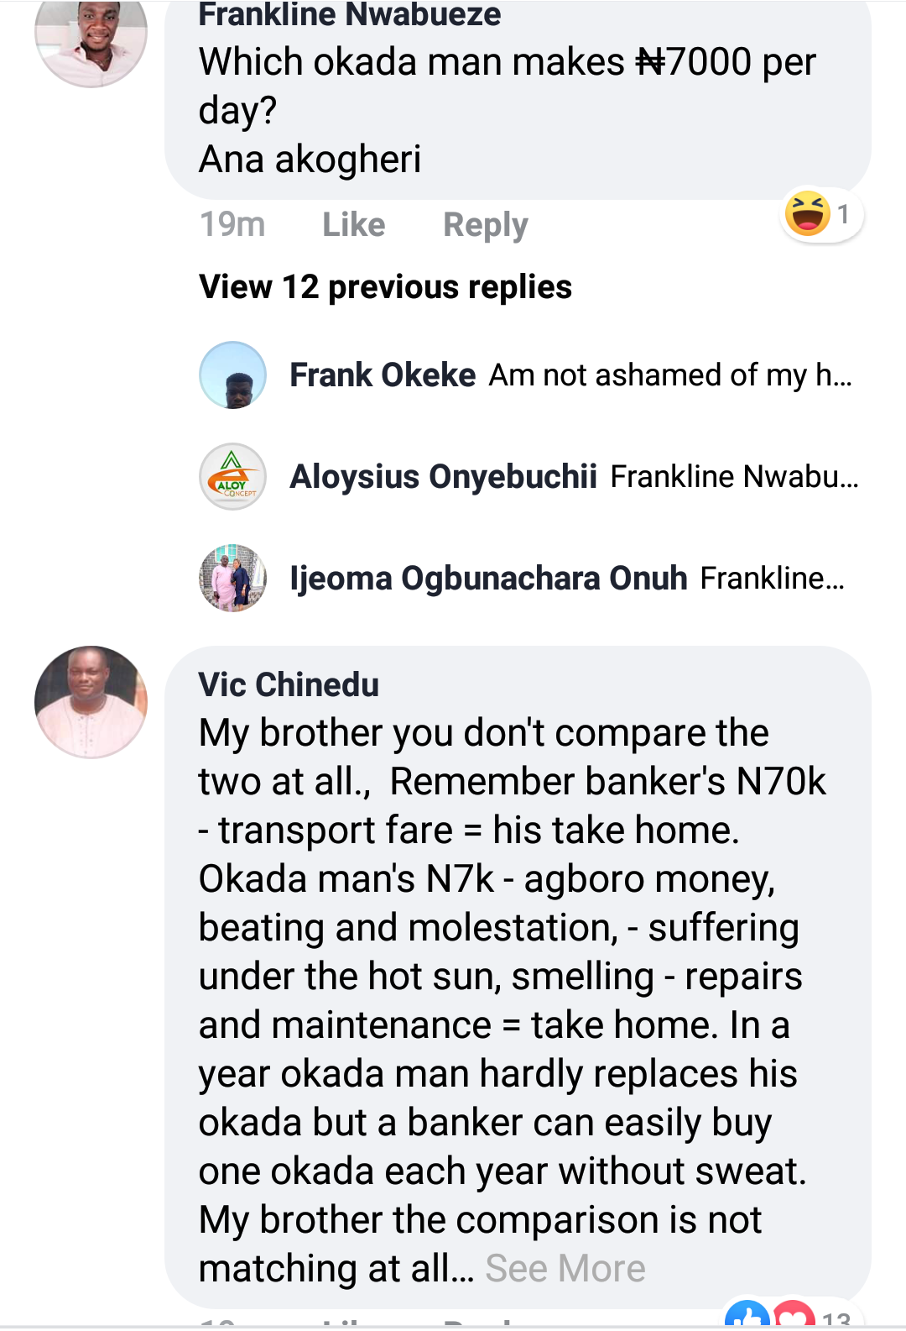
Task: Open Frank Okeke's avatar
Action: point(232,375)
